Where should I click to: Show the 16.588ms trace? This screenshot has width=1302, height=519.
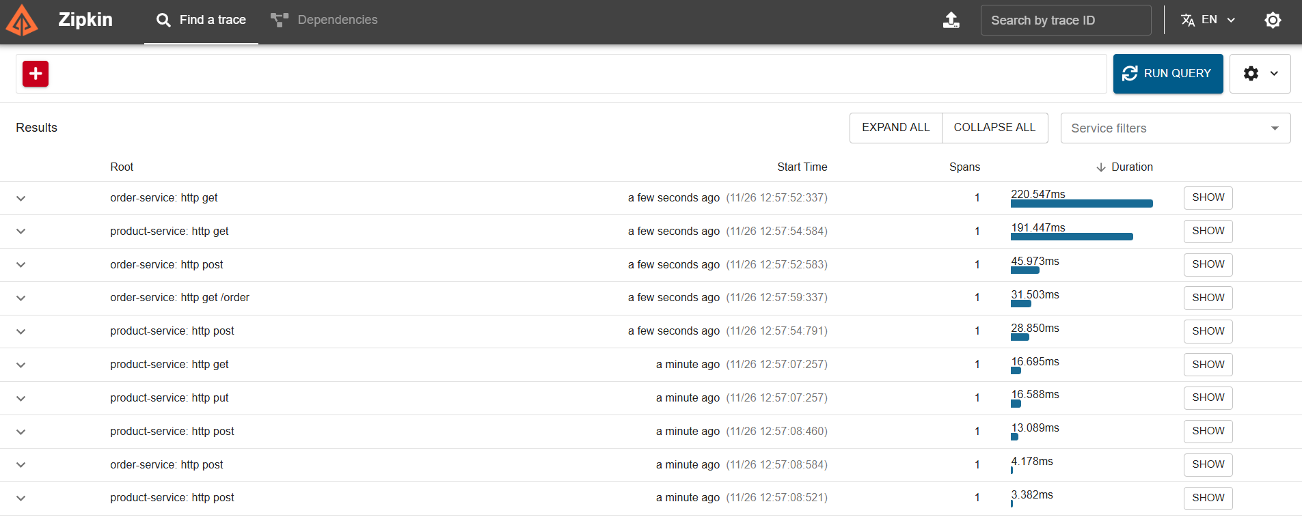pos(1208,397)
